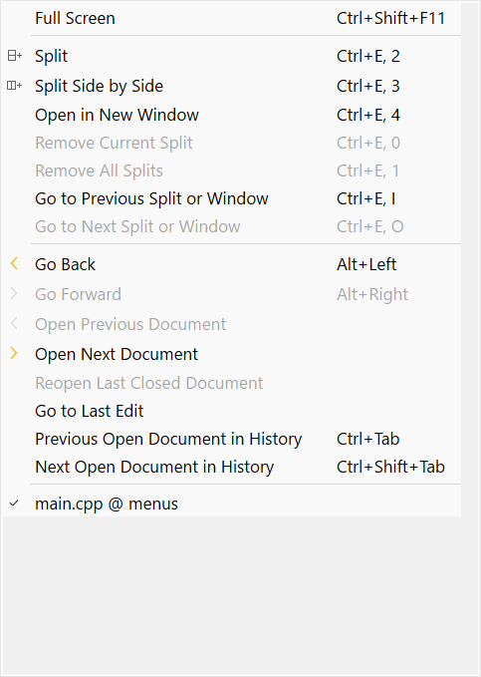481x677 pixels.
Task: Click the Split menu item label
Action: point(52,57)
